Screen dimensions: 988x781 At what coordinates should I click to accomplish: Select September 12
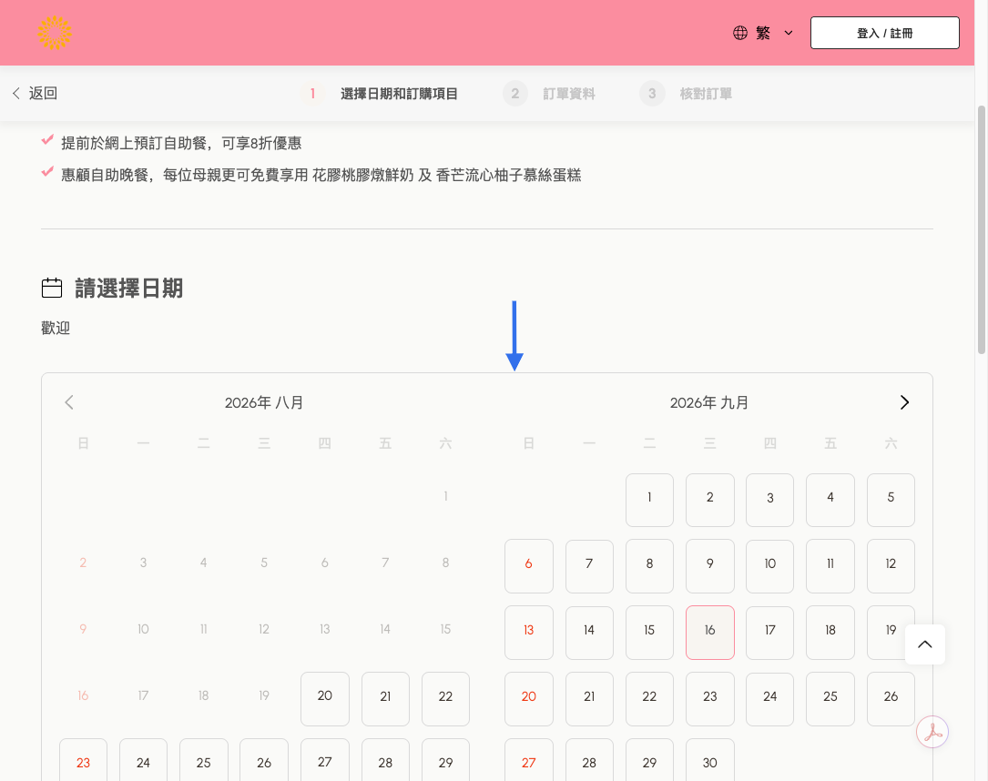click(891, 566)
